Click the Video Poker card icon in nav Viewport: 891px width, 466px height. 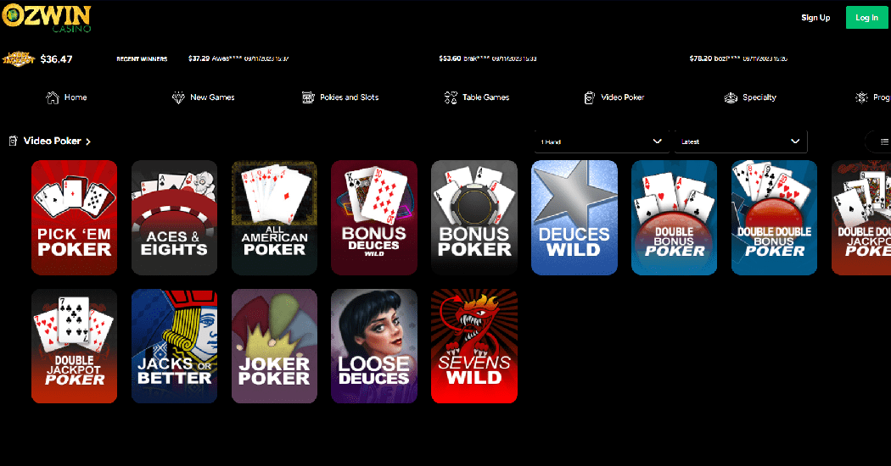589,97
